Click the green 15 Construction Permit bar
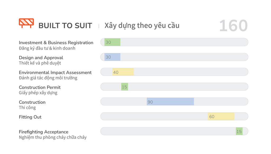Screen dimensions: 271x154 [x=124, y=87]
